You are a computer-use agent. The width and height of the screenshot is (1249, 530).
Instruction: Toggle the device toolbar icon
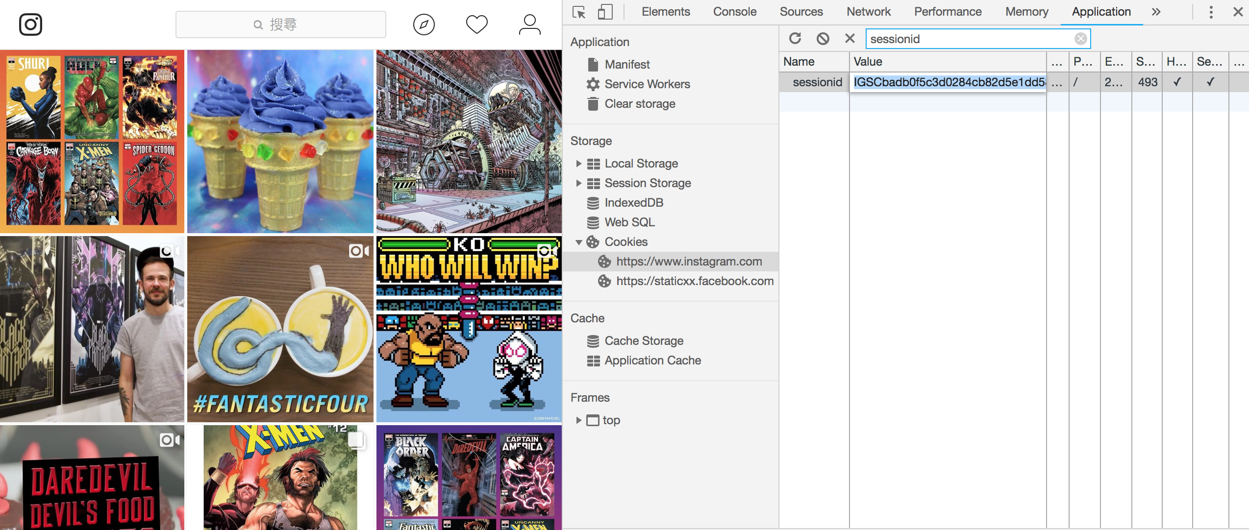tap(605, 12)
